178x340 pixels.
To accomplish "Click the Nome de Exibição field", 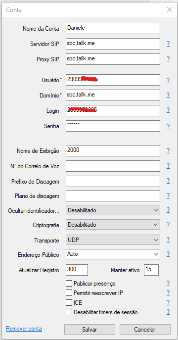I will coord(113,151).
